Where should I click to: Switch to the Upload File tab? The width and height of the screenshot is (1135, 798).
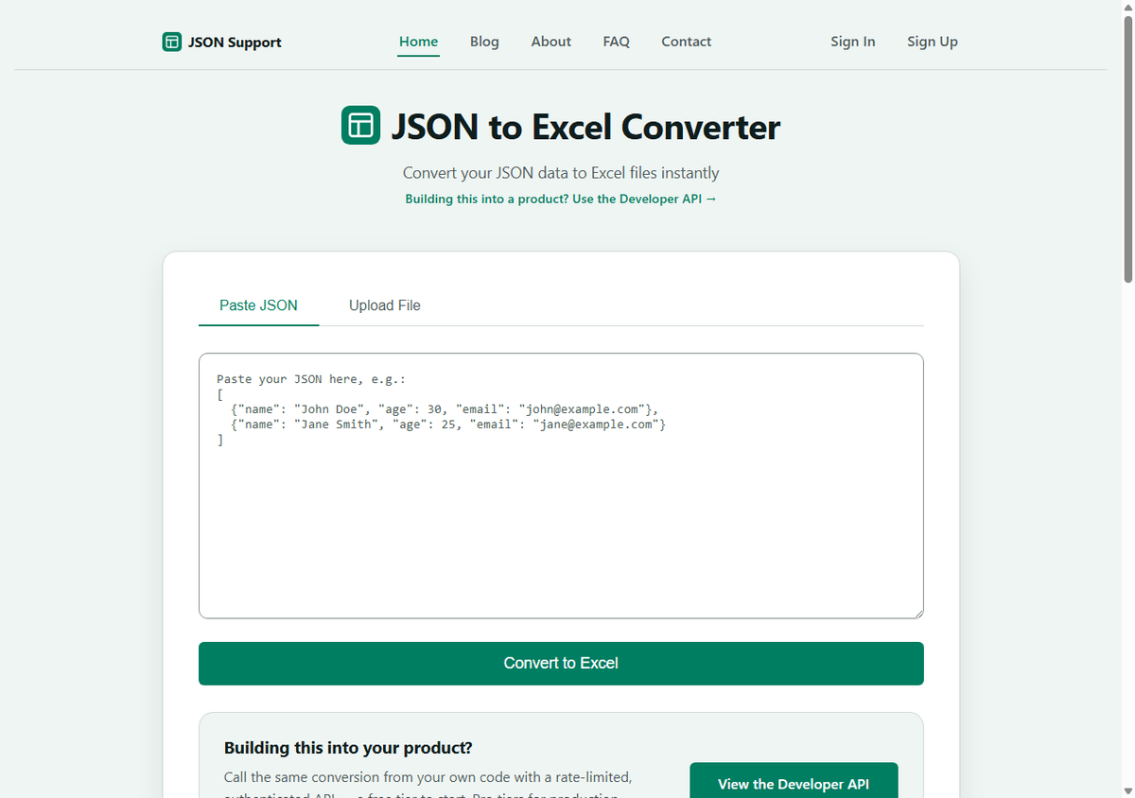pos(384,305)
